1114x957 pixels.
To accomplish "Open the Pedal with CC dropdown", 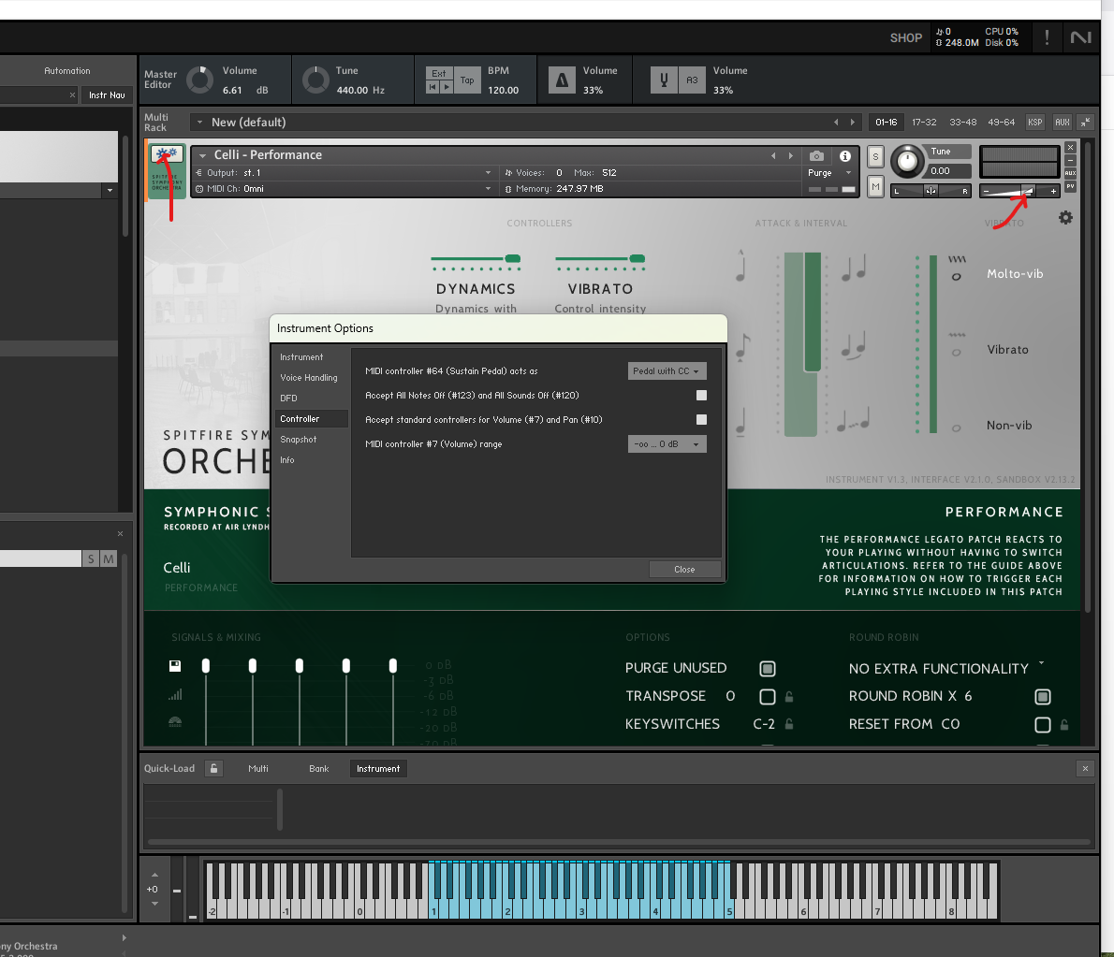I will tap(667, 371).
